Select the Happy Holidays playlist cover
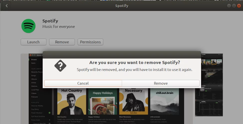The width and height of the screenshot is (243, 124). [x=103, y=101]
